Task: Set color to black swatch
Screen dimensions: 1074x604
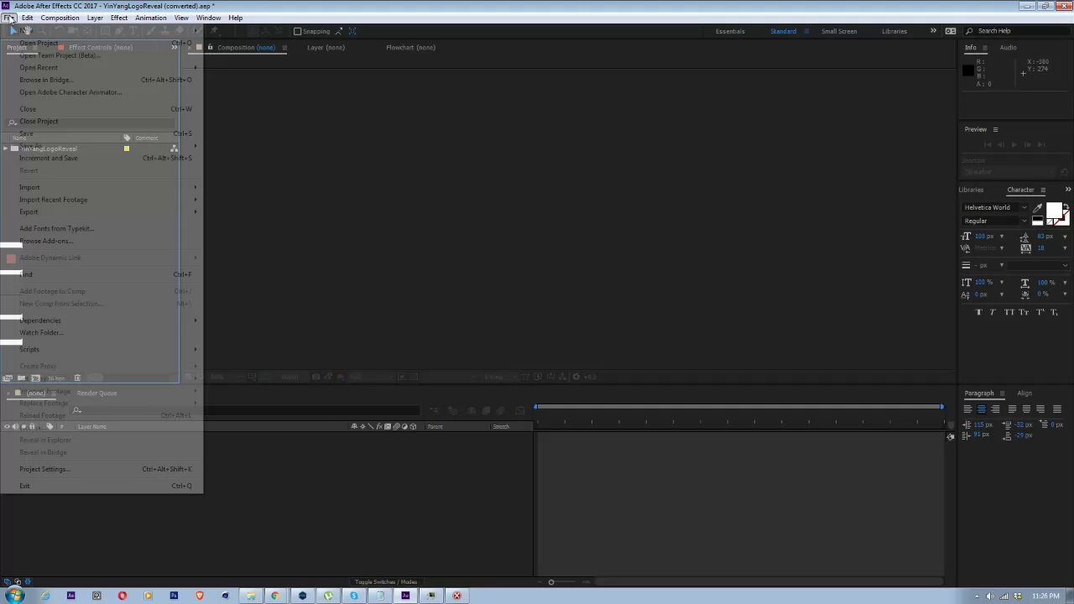Action: [x=1037, y=219]
